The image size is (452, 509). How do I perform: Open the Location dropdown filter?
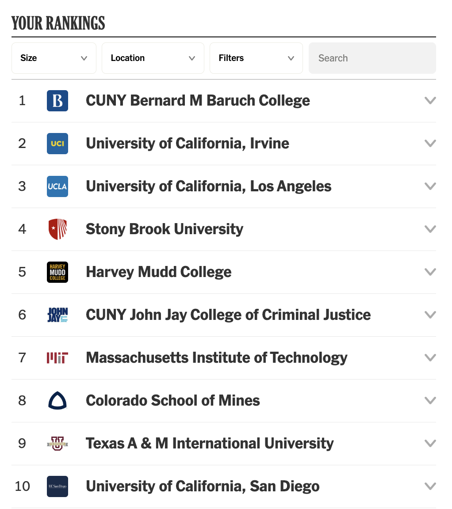153,58
